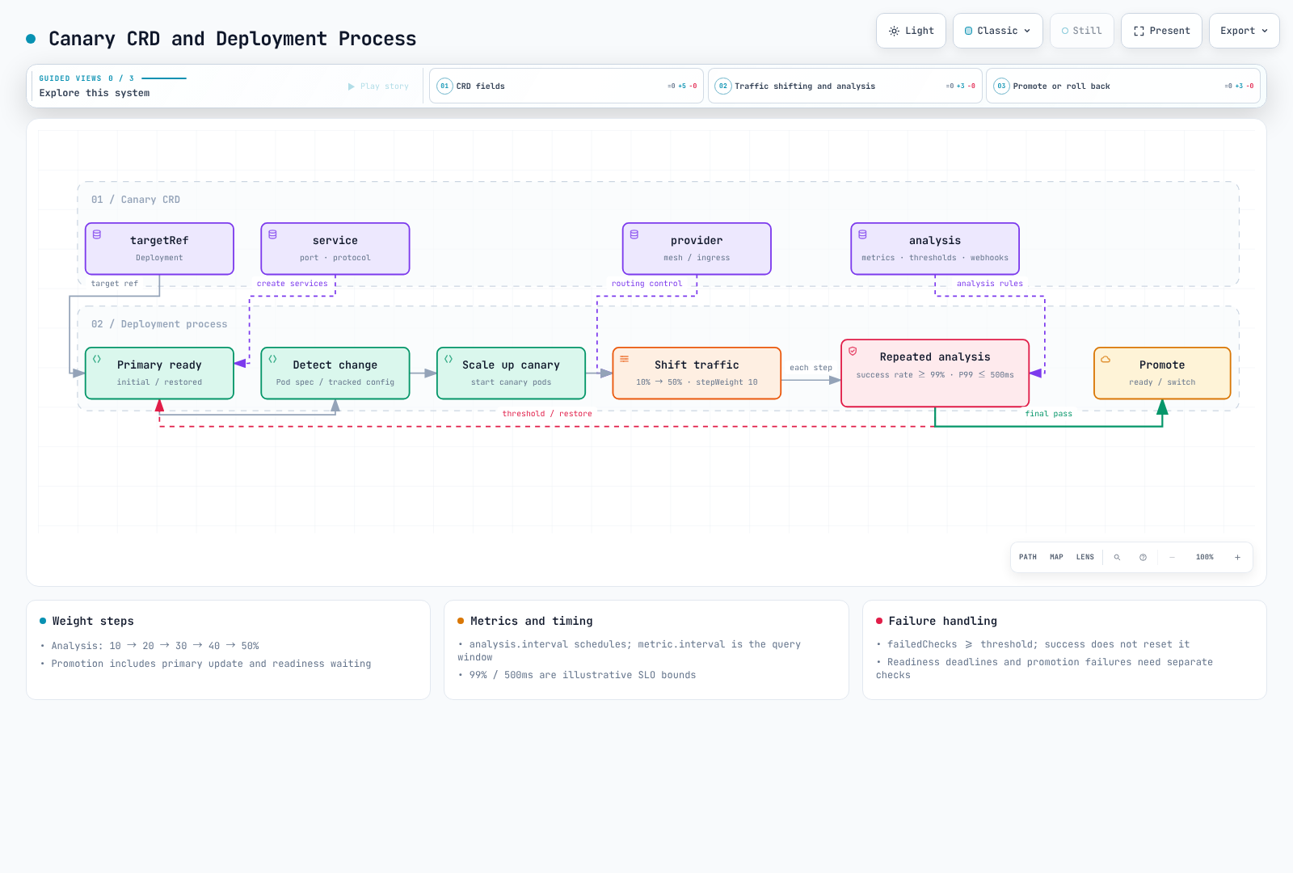Enter Present fullscreen mode
The height and width of the screenshot is (873, 1293).
[1161, 31]
